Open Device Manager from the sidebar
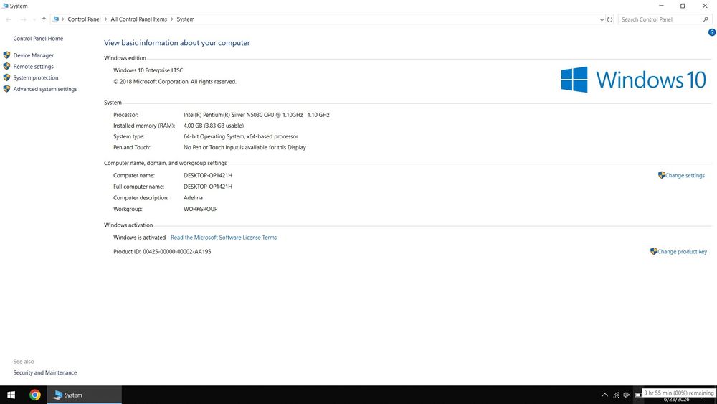Screen dimensions: 717x404 pyautogui.click(x=34, y=55)
